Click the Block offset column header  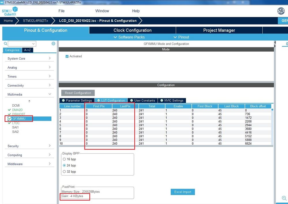pyautogui.click(x=258, y=106)
